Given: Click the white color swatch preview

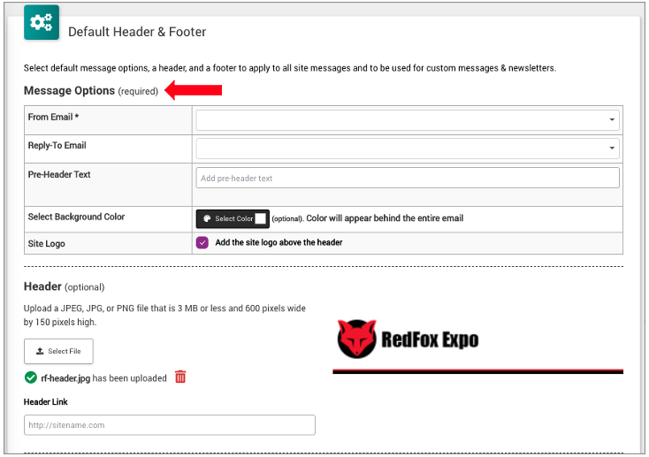Looking at the screenshot, I should [x=260, y=218].
